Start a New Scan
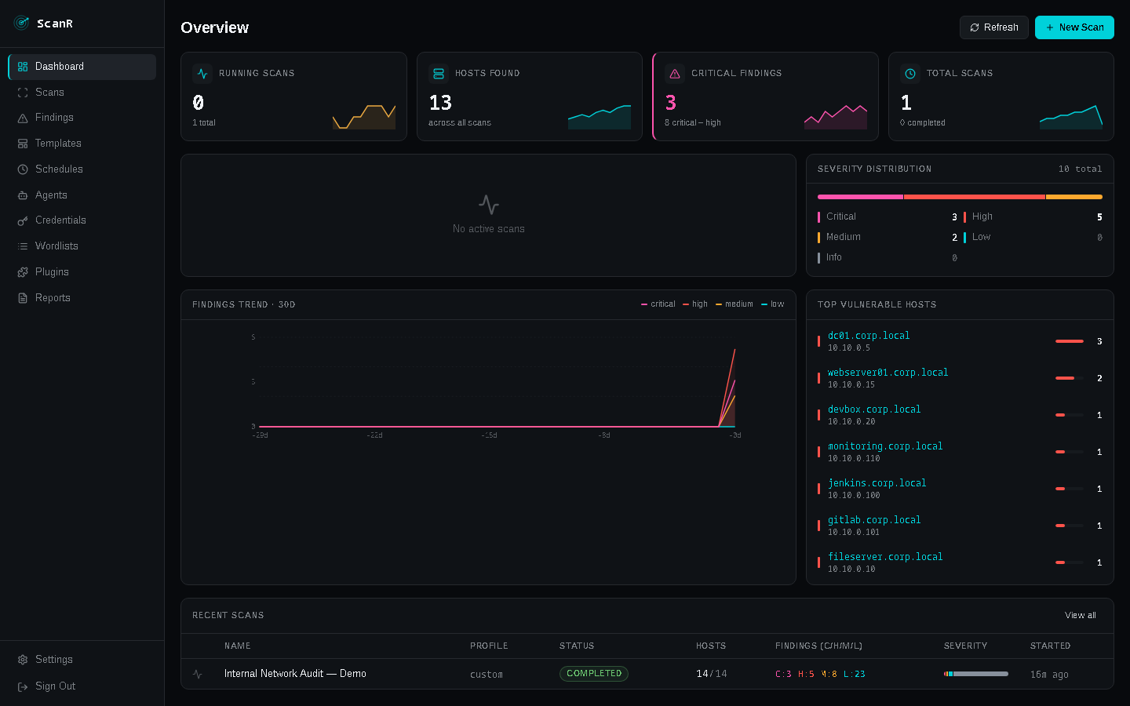This screenshot has height=706, width=1130. point(1074,27)
